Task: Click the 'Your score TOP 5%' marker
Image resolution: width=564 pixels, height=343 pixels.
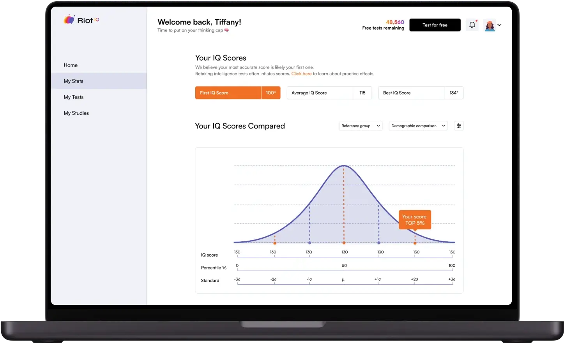Action: click(x=414, y=220)
